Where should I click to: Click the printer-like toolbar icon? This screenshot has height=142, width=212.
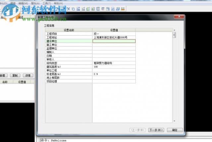pos(118,9)
